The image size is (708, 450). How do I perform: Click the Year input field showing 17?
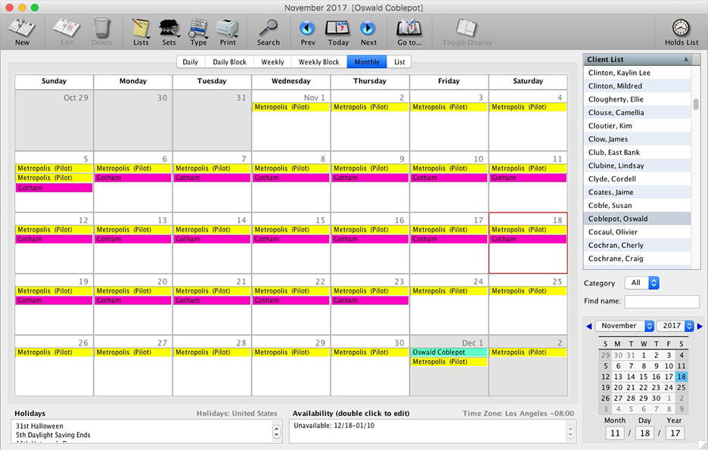coord(675,433)
